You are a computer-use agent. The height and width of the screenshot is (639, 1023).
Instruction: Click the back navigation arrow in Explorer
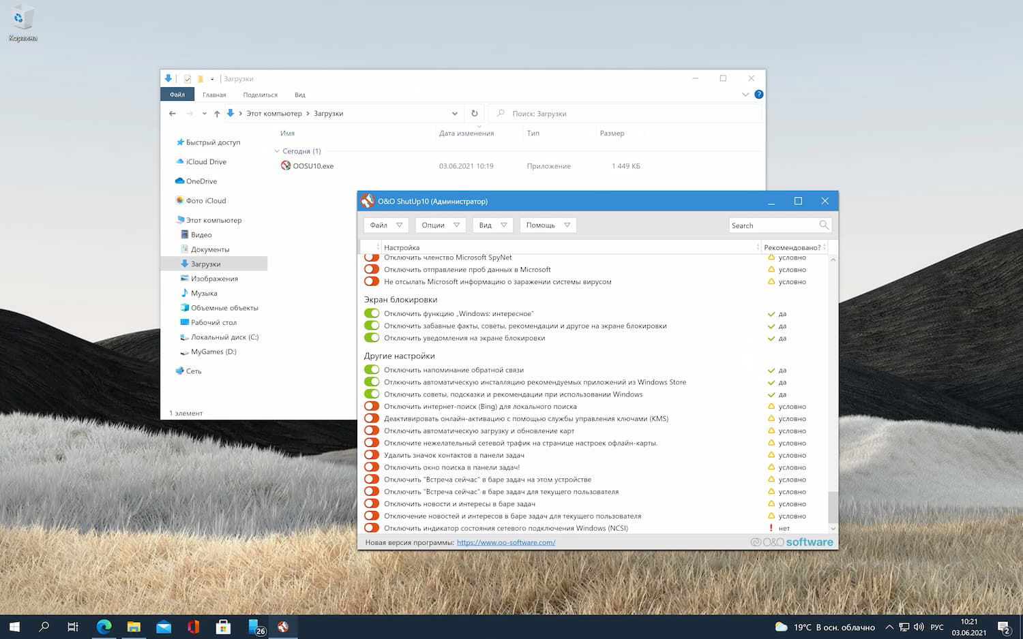173,113
